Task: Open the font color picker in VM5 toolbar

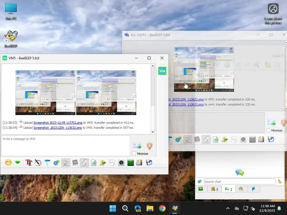Action: point(38,163)
